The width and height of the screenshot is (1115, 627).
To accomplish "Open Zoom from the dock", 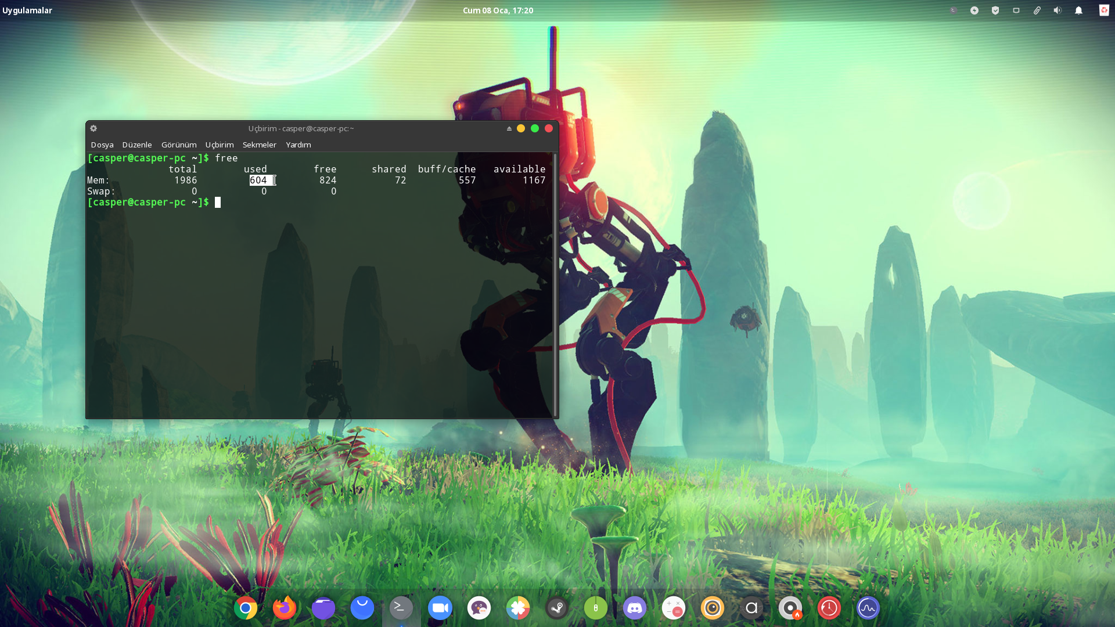I will [x=440, y=608].
